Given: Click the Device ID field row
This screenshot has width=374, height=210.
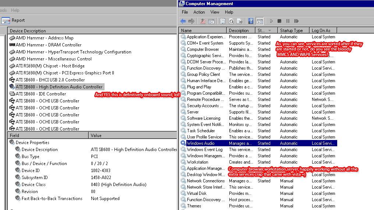Looking at the screenshot, I should coord(31,170).
